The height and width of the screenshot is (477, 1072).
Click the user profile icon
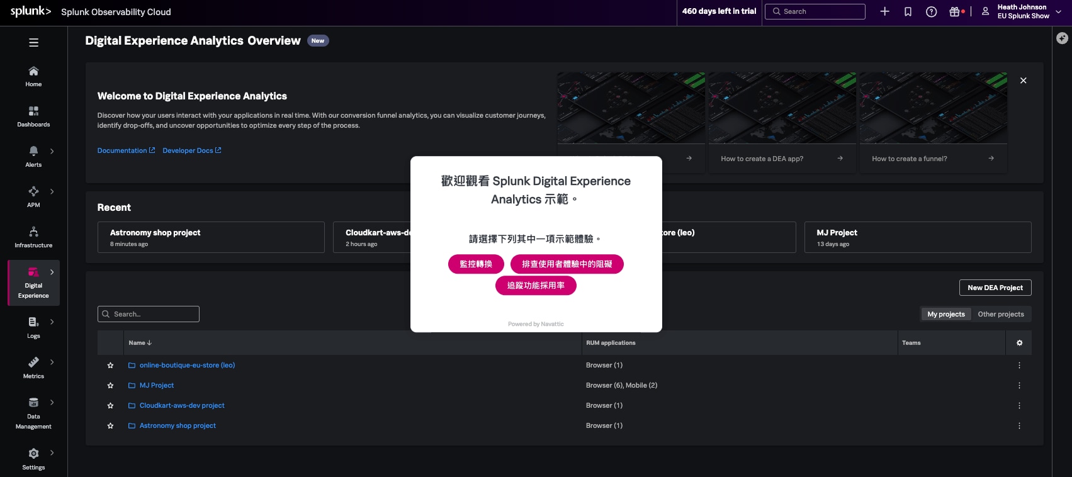[986, 11]
